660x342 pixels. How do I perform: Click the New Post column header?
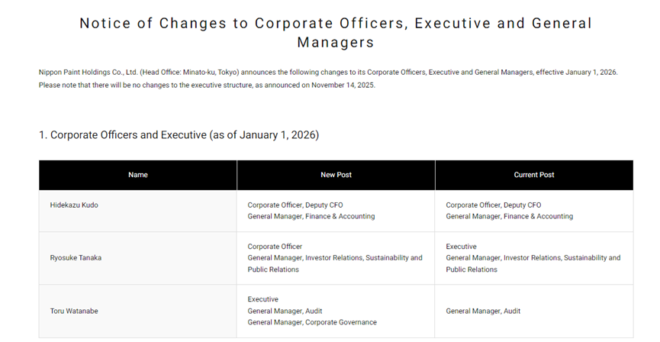[336, 175]
